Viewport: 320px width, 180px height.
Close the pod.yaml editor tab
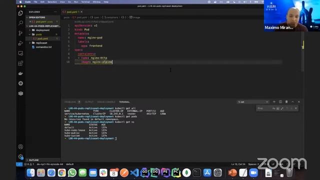[81, 12]
